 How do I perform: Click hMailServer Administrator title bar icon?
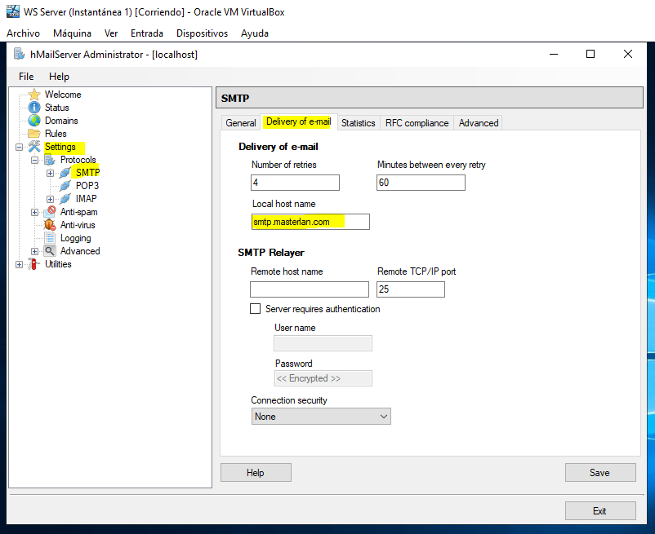click(x=20, y=54)
